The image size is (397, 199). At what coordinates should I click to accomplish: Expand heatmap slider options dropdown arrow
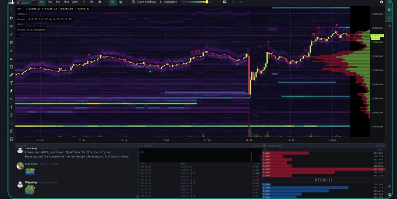pos(218,2)
